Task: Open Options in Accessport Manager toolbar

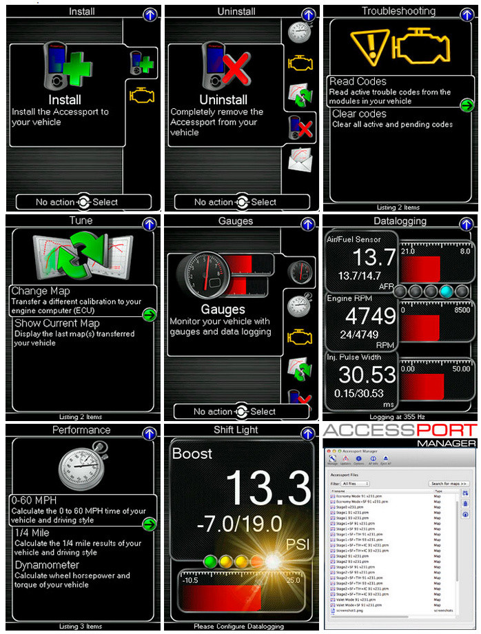Action: [x=359, y=460]
